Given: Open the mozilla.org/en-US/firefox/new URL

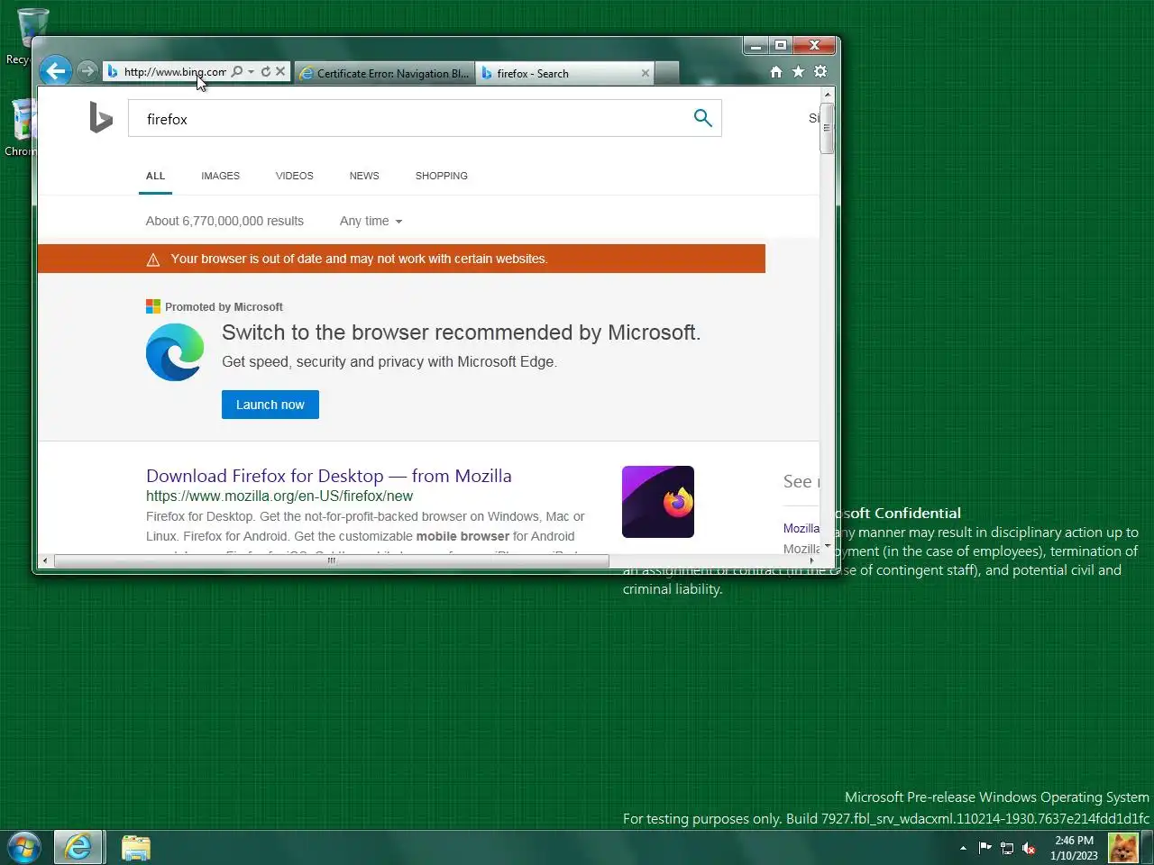Looking at the screenshot, I should [x=279, y=496].
